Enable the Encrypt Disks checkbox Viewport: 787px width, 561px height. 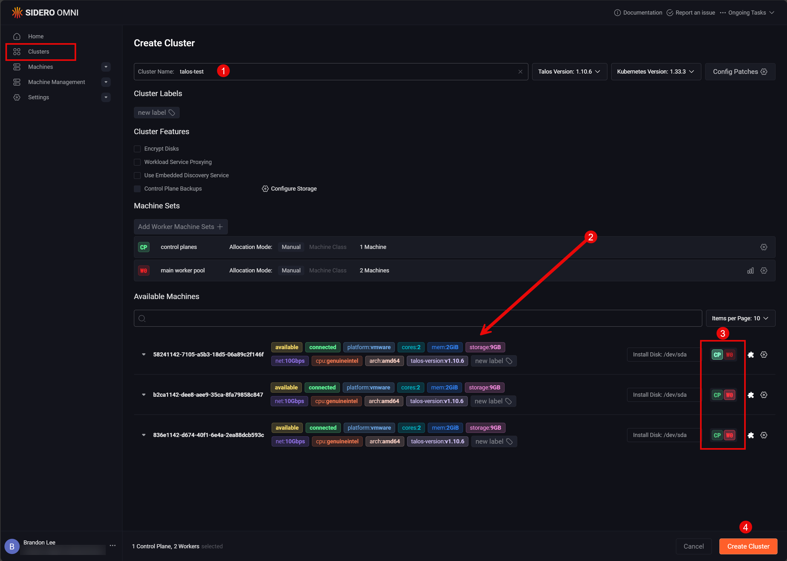pyautogui.click(x=137, y=148)
